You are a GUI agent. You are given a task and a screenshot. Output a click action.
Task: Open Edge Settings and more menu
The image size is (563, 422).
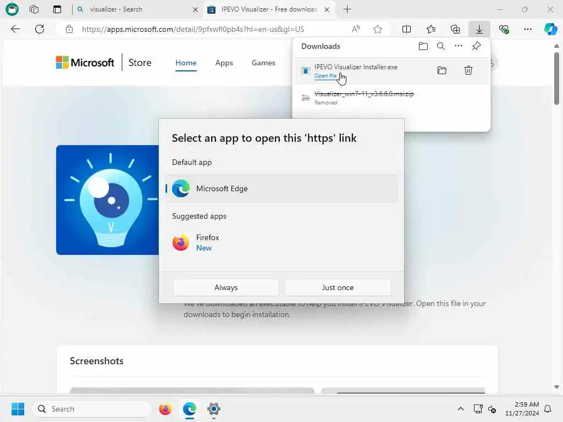pyautogui.click(x=527, y=29)
